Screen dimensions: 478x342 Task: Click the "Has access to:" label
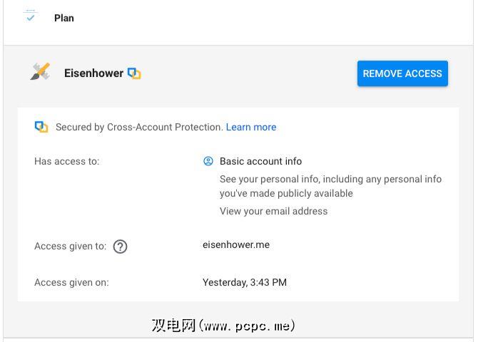[x=66, y=161]
